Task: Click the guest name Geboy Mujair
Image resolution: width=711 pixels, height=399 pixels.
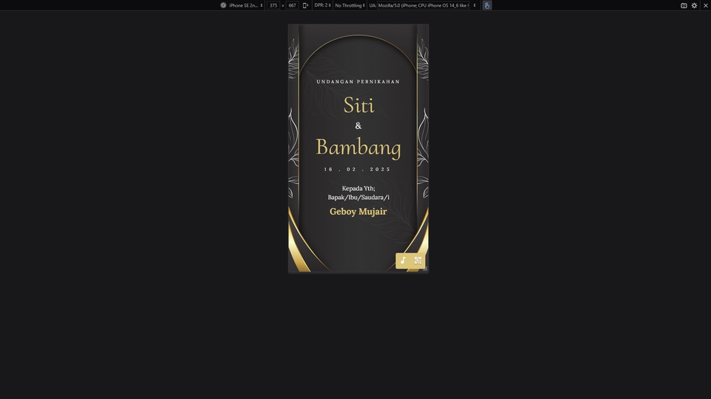Action: (x=358, y=211)
